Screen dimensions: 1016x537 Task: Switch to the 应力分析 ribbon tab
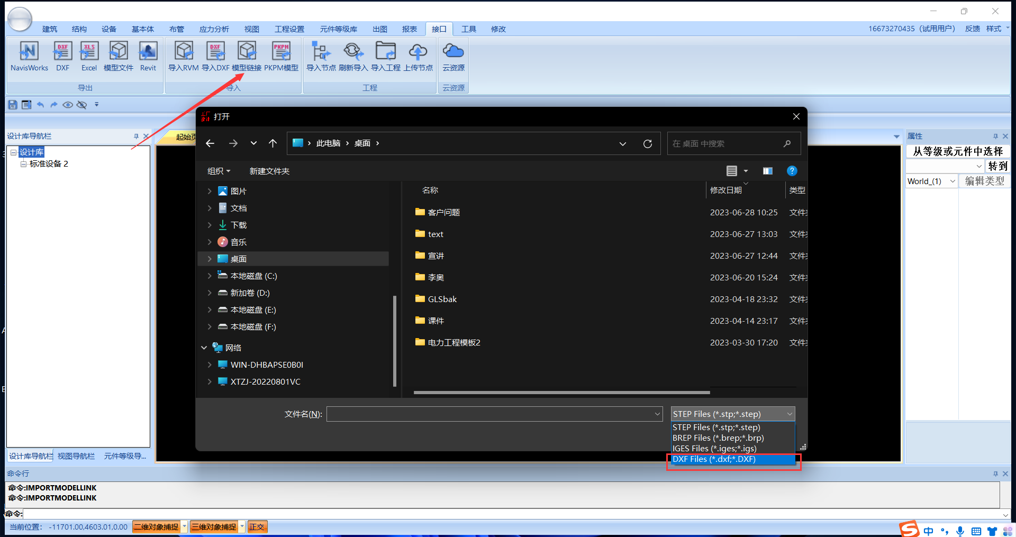coord(214,29)
